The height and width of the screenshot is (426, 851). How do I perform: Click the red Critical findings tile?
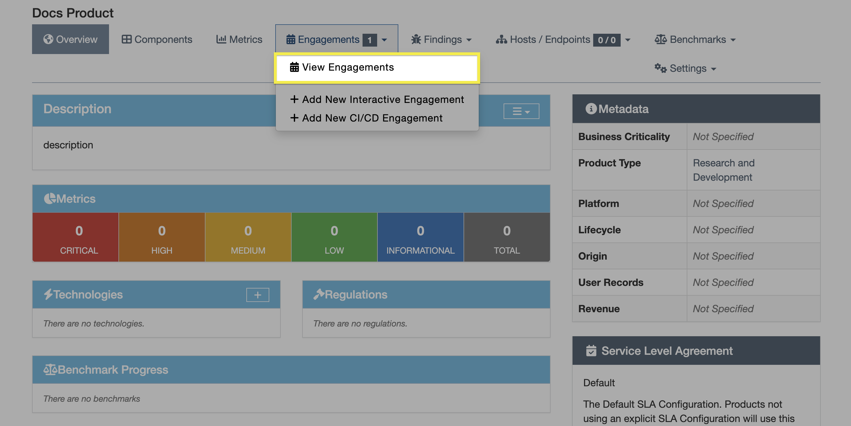click(x=79, y=238)
